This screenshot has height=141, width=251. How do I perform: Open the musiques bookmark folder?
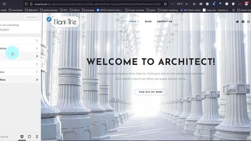click(88, 10)
